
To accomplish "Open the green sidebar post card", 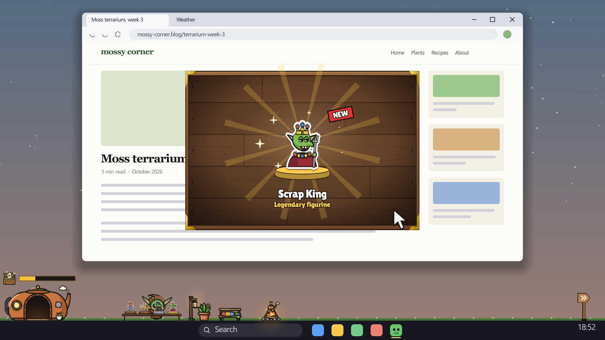I will coord(466,94).
